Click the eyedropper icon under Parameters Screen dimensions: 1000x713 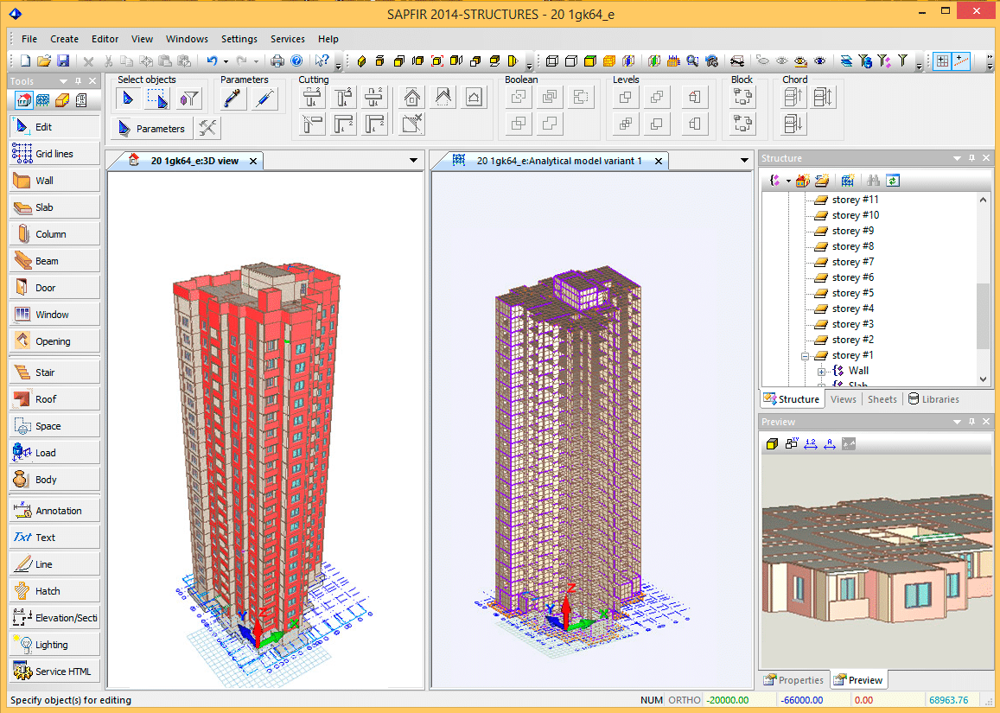pyautogui.click(x=232, y=99)
